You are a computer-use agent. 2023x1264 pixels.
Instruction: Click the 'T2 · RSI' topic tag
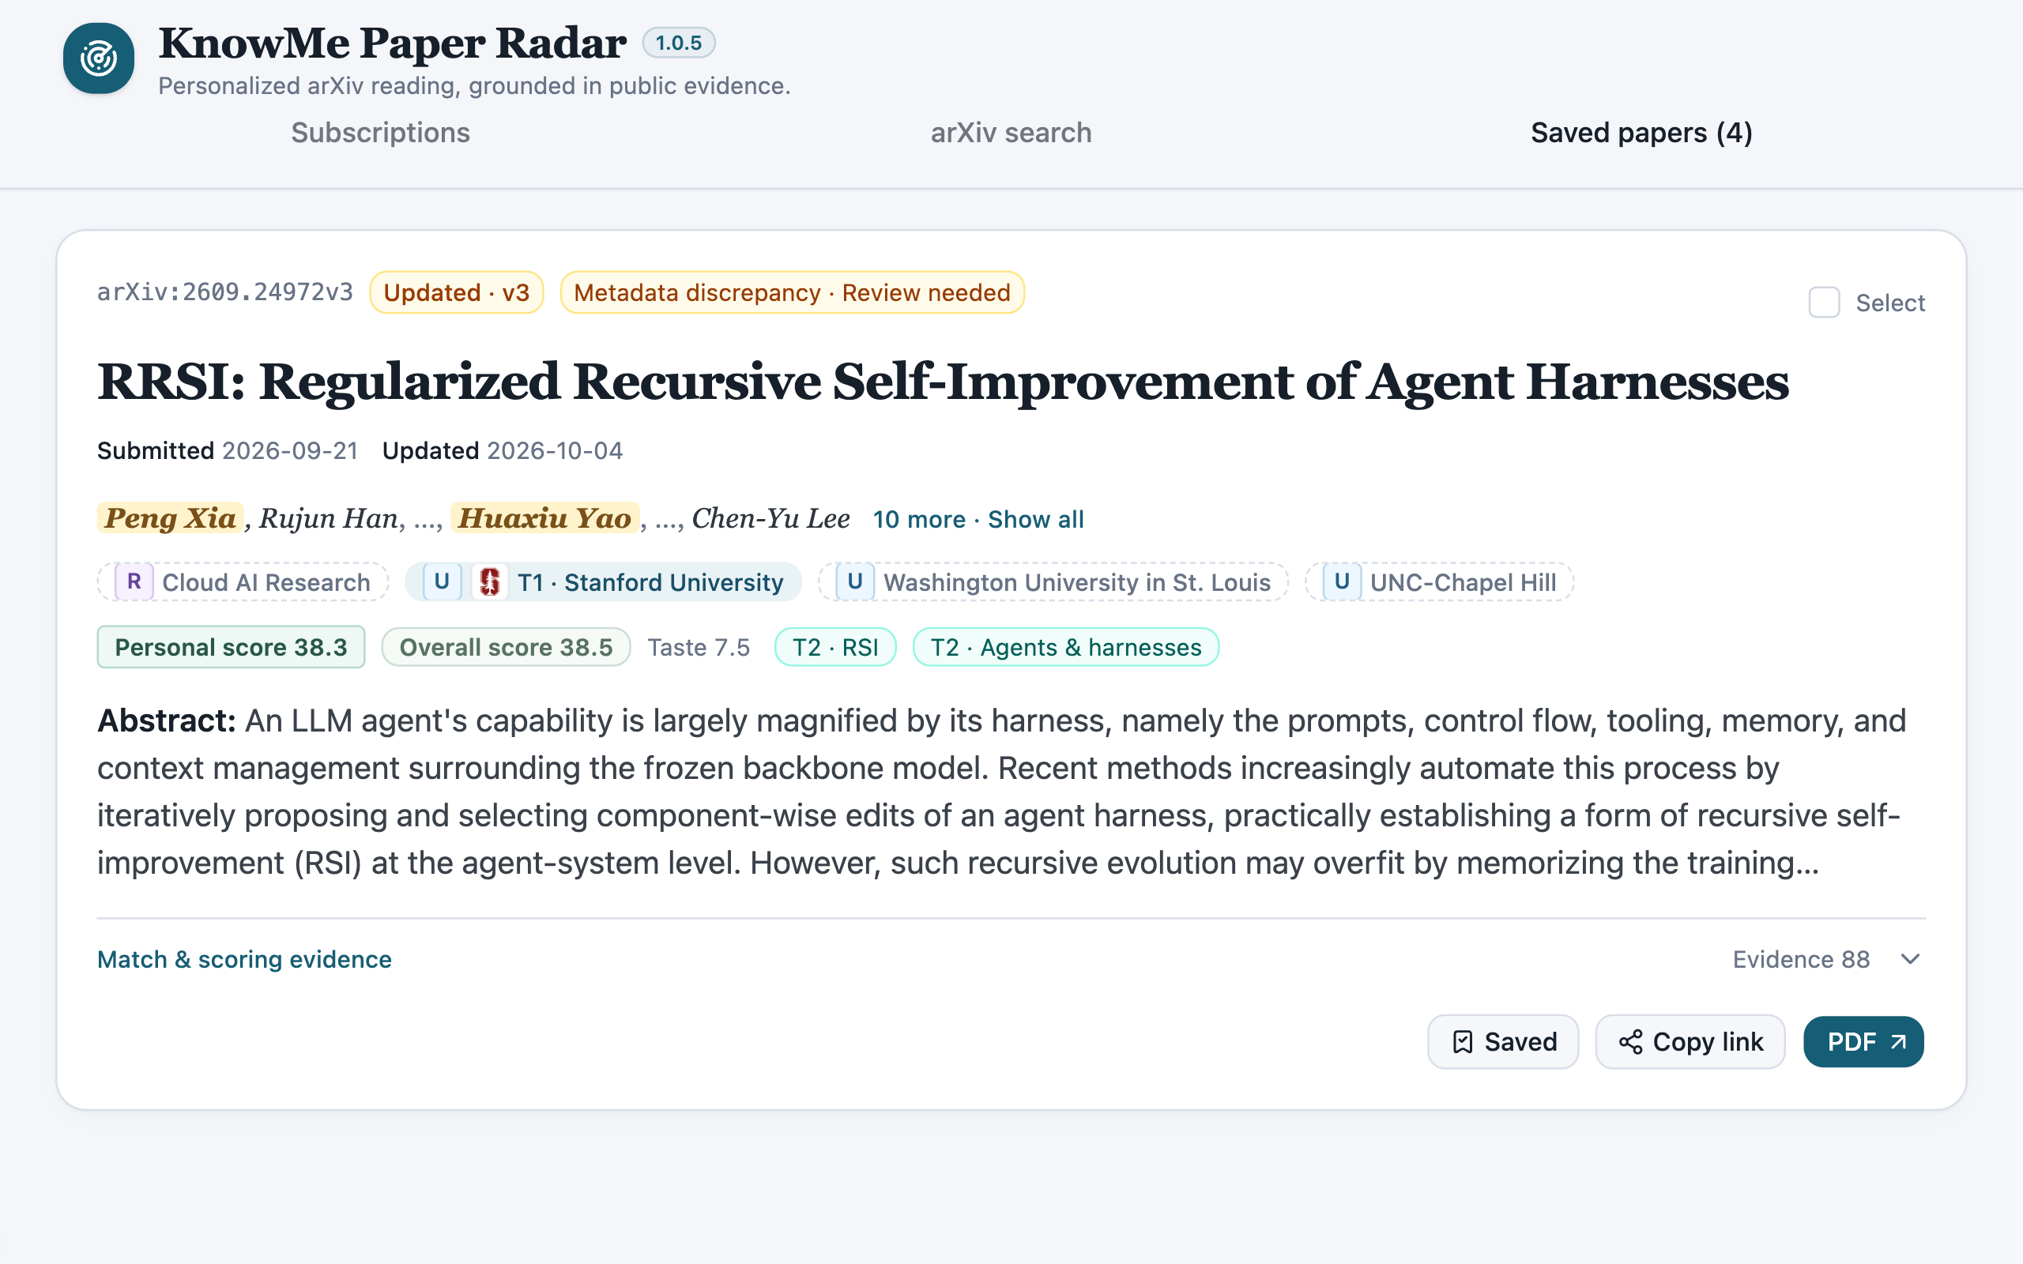click(x=835, y=647)
